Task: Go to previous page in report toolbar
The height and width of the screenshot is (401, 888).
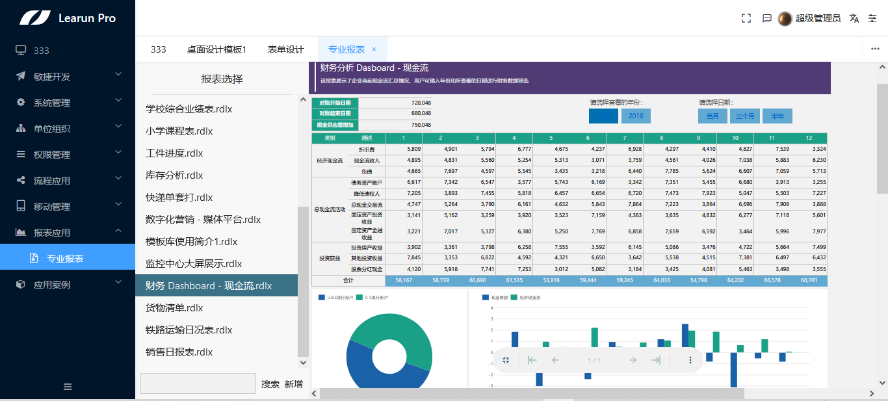Action: [x=555, y=360]
